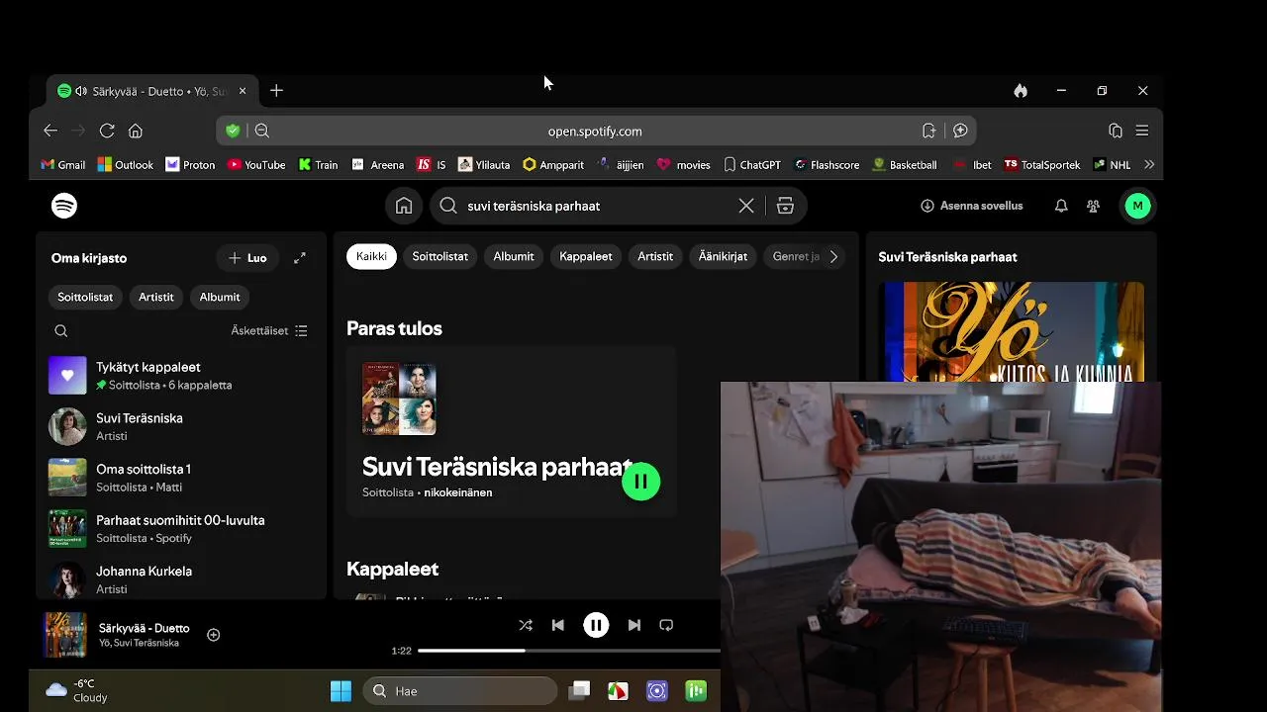Viewport: 1267px width, 712px height.
Task: Open the Windows Start button
Action: point(341,691)
